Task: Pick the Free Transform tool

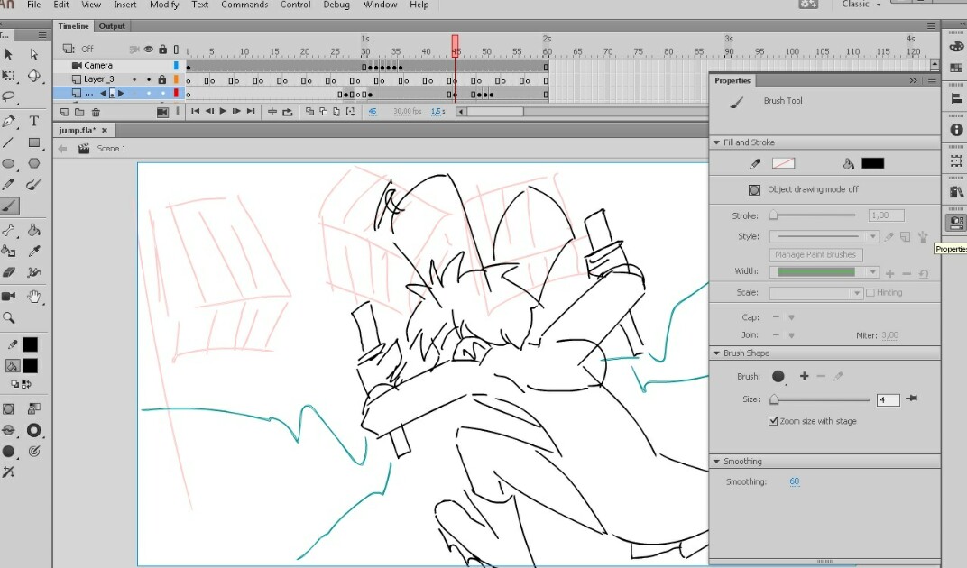Action: 9,75
